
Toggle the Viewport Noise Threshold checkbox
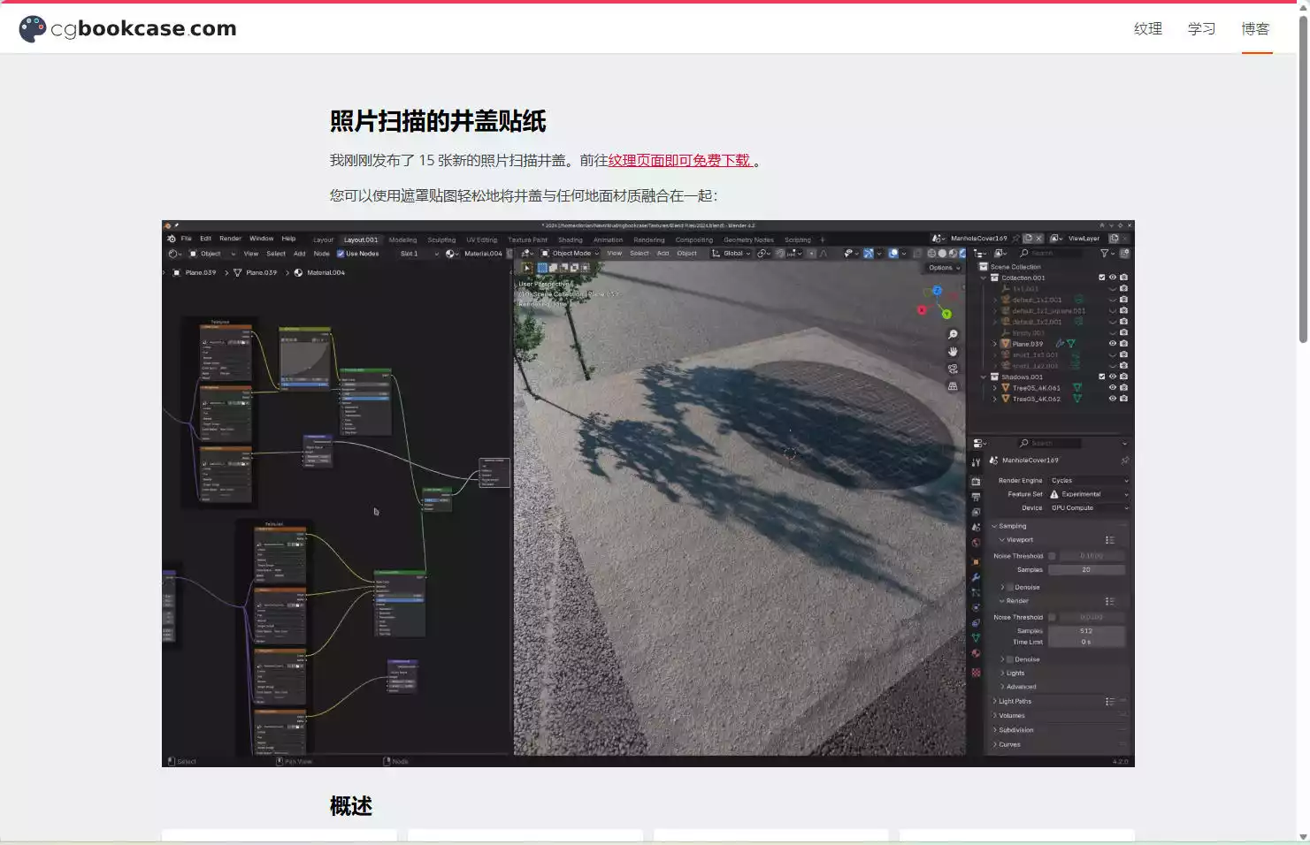(x=1052, y=556)
